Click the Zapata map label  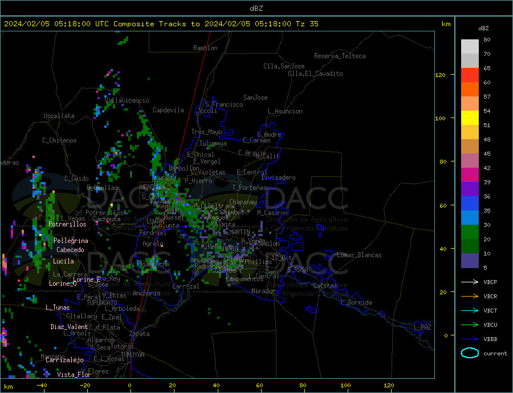(140, 334)
